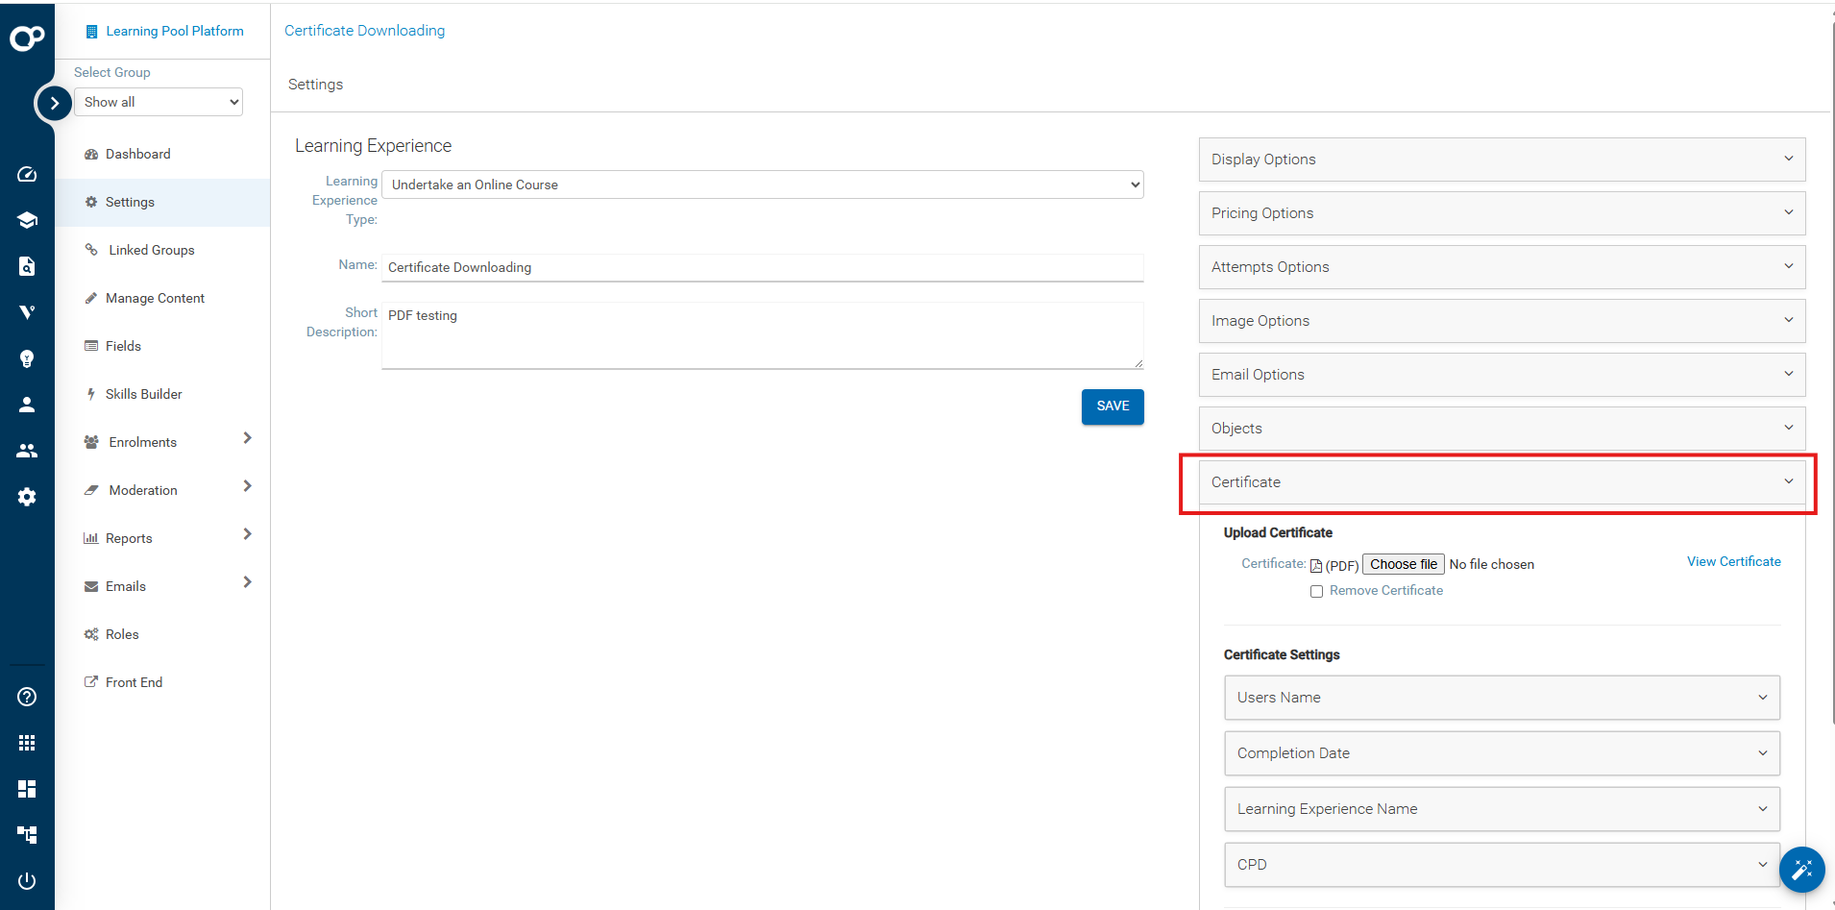Expand the Completion Date certificate setting
The height and width of the screenshot is (910, 1835).
click(1503, 753)
